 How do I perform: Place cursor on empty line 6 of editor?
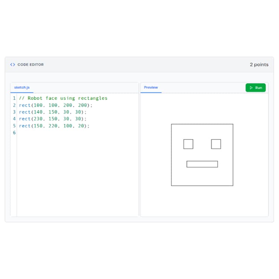pyautogui.click(x=74, y=133)
